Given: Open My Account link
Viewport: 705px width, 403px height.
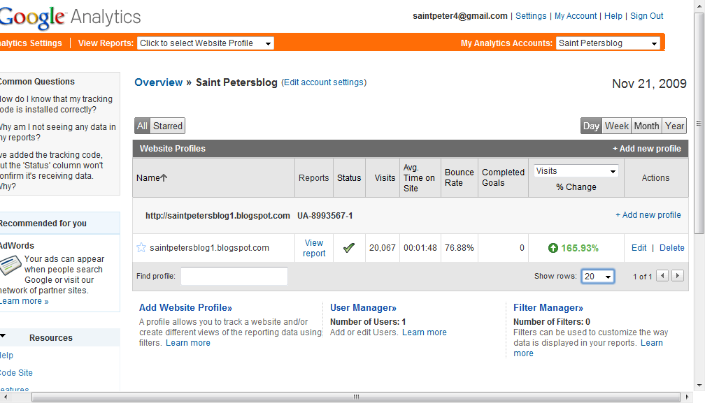Looking at the screenshot, I should click(576, 15).
